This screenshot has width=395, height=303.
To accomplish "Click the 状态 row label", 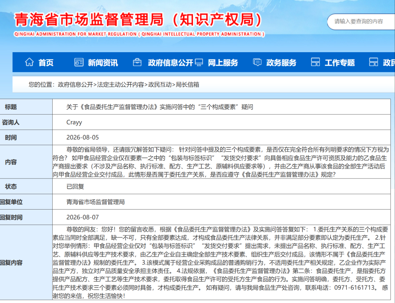I will click(x=11, y=186).
